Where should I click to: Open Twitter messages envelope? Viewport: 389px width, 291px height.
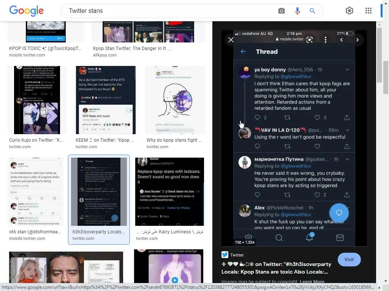point(340,238)
